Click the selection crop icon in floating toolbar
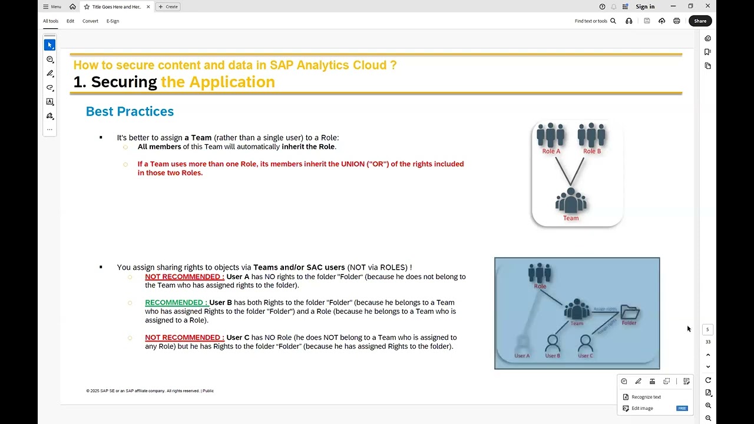 (x=666, y=381)
